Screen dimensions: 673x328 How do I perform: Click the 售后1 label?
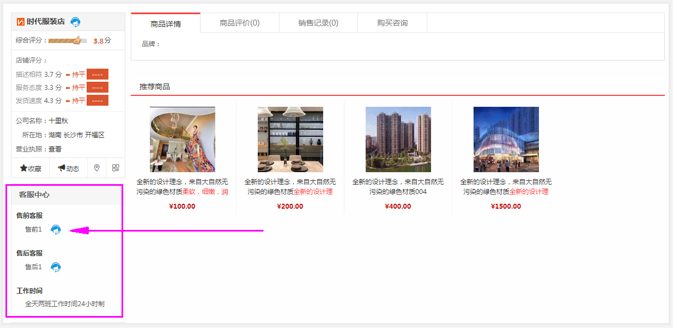33,267
